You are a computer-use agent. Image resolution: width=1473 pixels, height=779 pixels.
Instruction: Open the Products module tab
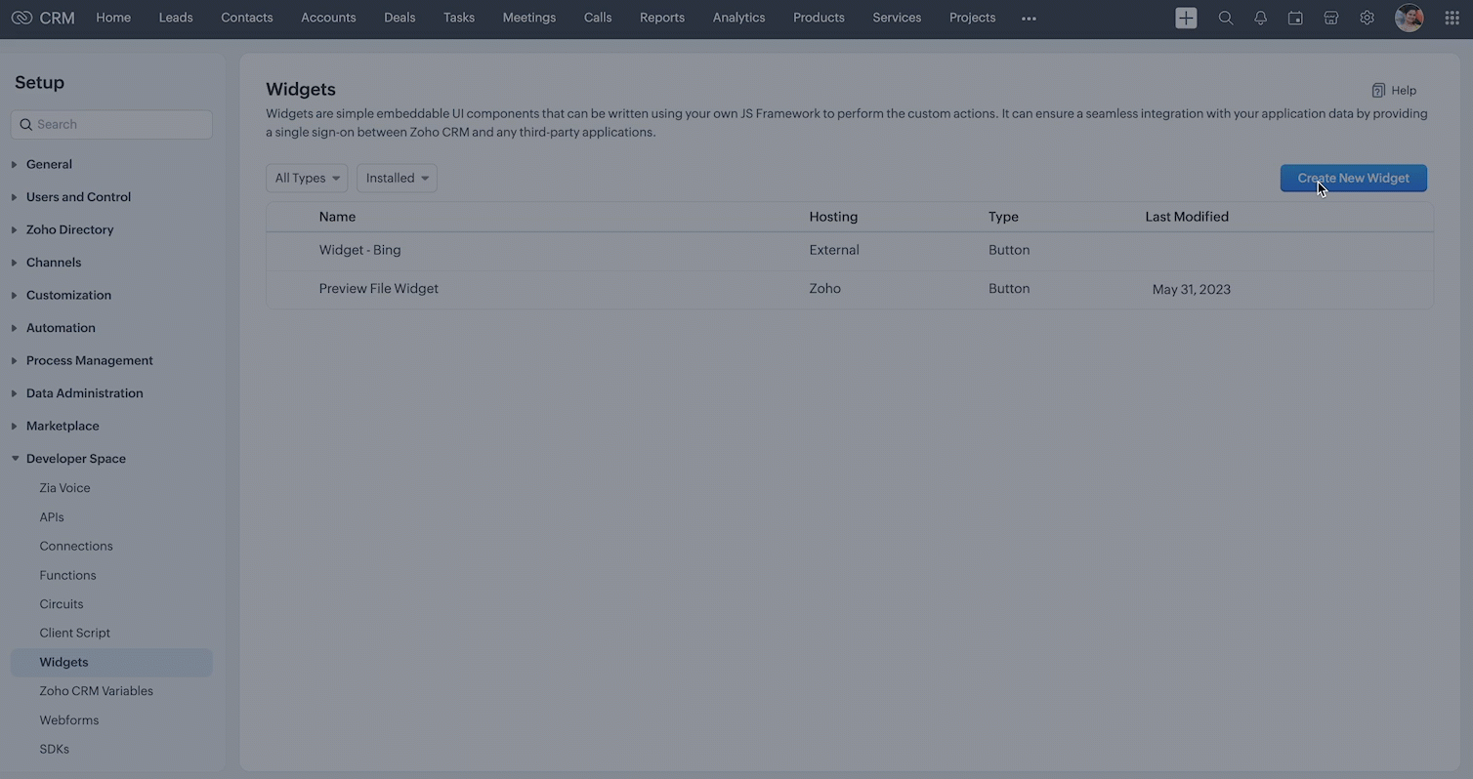point(819,18)
